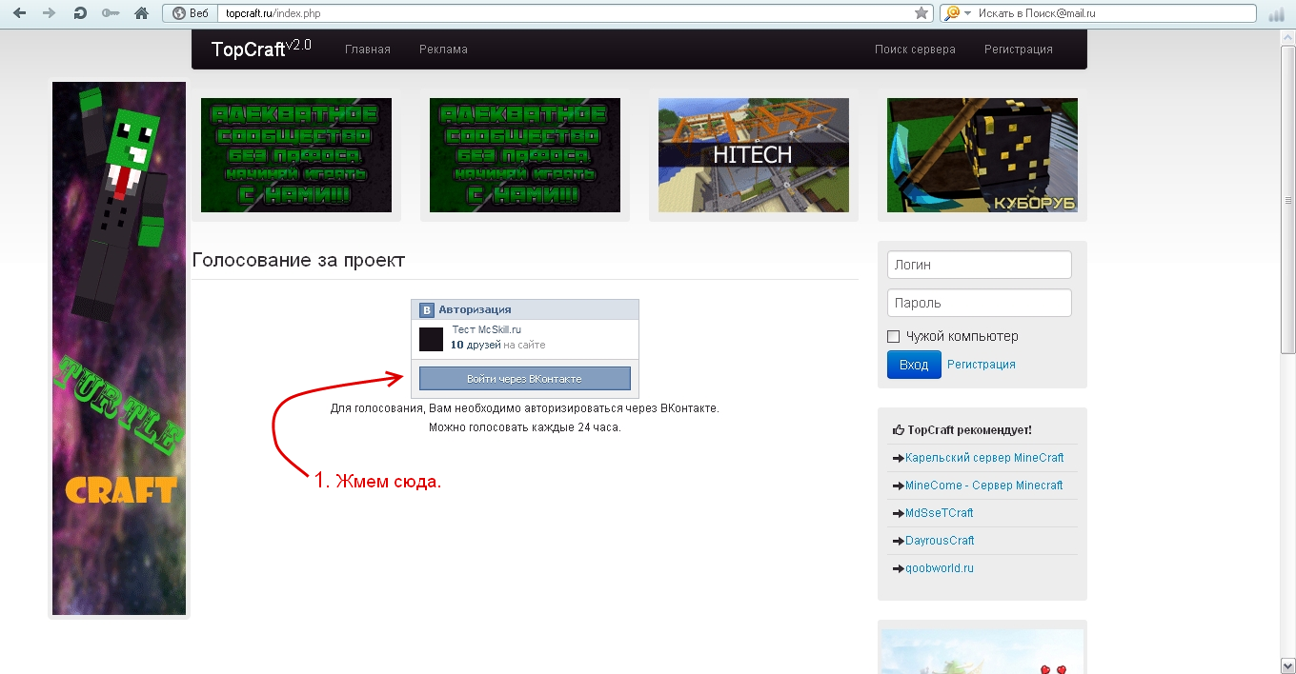
Task: Open the HITECH server banner
Action: click(x=754, y=155)
